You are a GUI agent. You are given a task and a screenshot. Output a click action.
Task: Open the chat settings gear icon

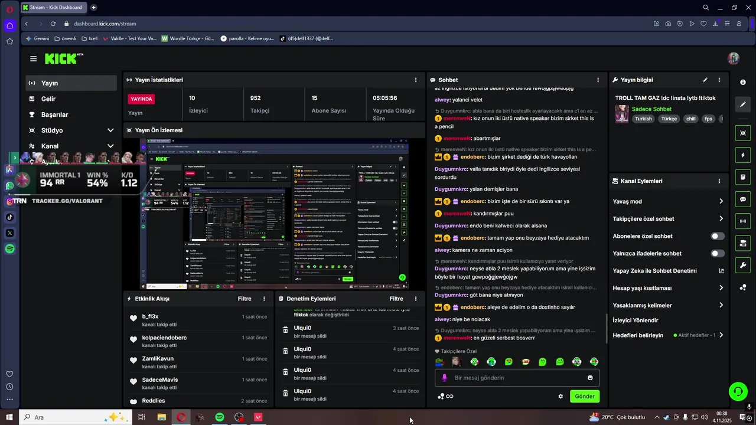tap(561, 396)
